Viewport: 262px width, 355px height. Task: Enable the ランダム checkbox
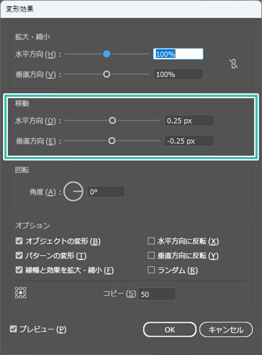coord(151,270)
